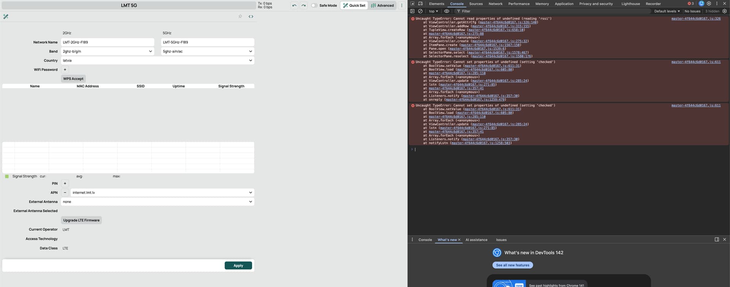
Task: Click the Signal Strength column header
Action: [231, 86]
